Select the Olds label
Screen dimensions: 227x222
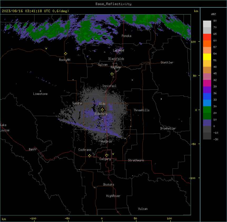click(102, 104)
